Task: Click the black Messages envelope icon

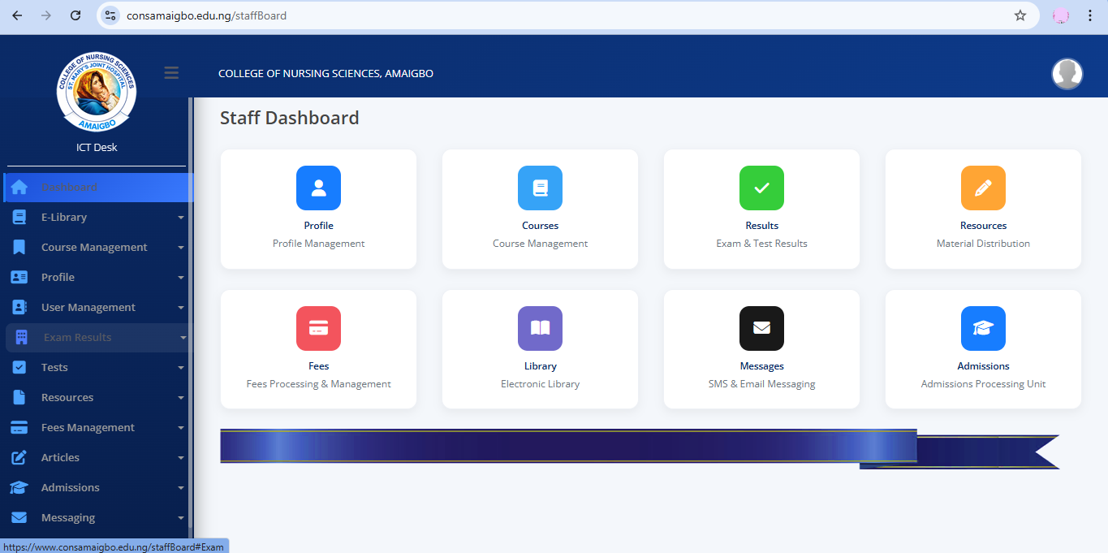Action: pos(761,328)
